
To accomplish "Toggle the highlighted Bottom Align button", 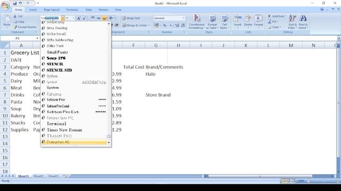I will click(x=104, y=18).
